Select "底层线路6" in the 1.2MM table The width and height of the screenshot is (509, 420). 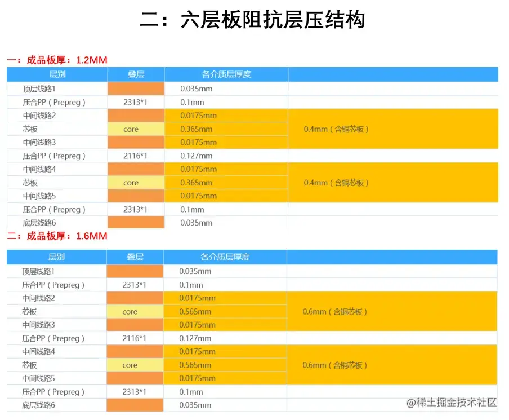[39, 223]
